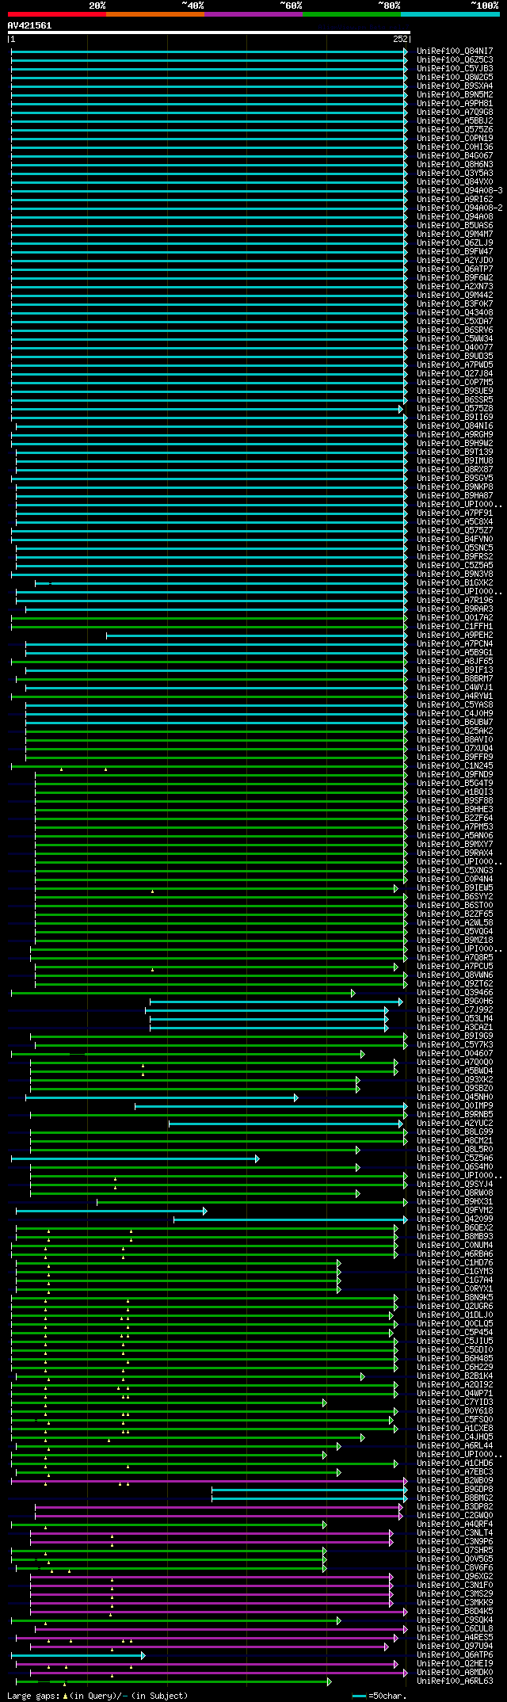Click the orange ~40% identity legend segment
Image resolution: width=507 pixels, height=1702 pixels.
click(x=155, y=14)
